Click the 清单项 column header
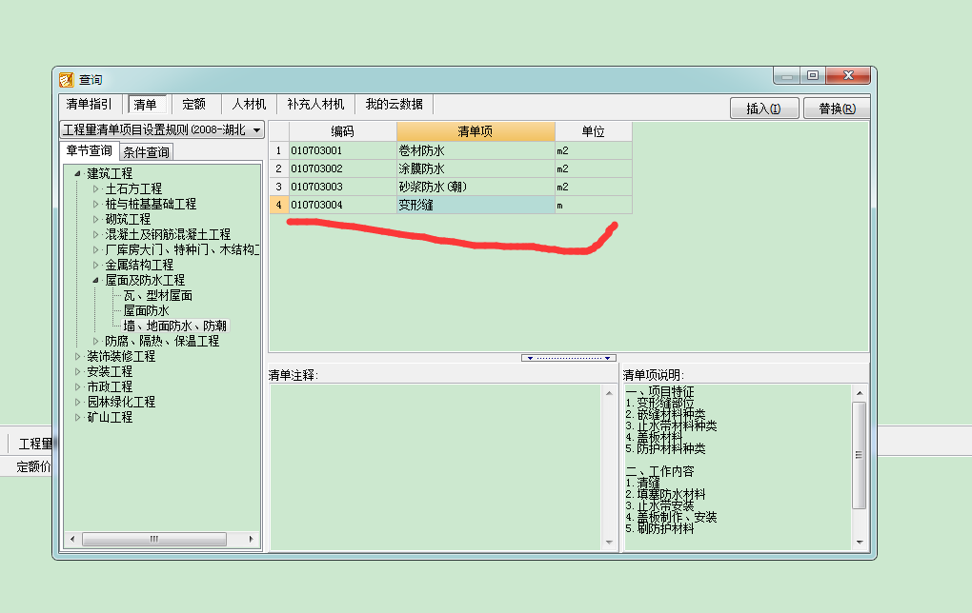The width and height of the screenshot is (972, 613). [x=476, y=131]
